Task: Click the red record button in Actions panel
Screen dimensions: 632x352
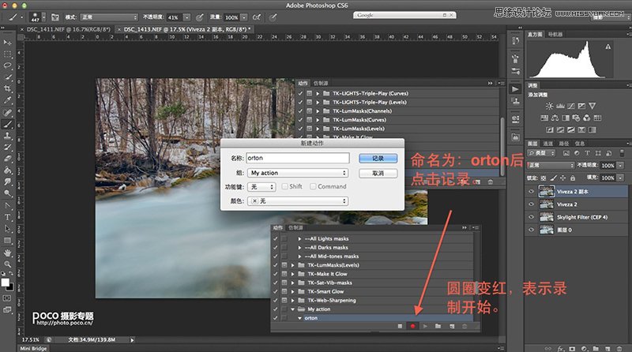Action: (412, 325)
